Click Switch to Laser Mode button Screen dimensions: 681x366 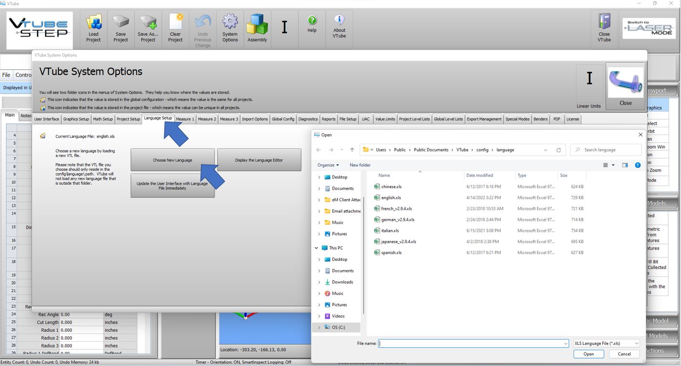tap(649, 28)
